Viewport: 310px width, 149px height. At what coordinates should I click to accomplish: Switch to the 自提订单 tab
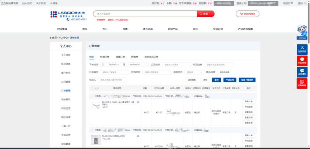coord(120,57)
